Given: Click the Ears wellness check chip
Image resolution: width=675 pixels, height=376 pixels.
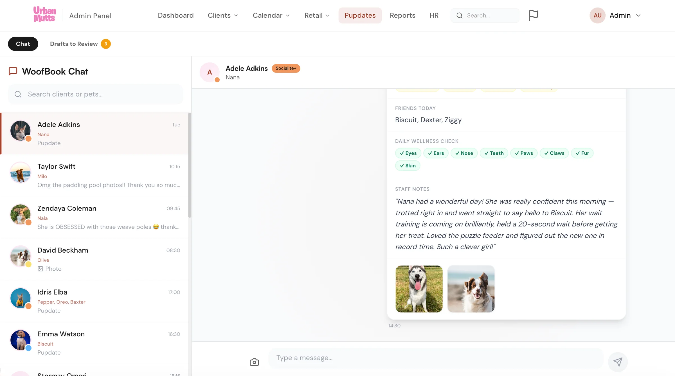Looking at the screenshot, I should click(436, 153).
